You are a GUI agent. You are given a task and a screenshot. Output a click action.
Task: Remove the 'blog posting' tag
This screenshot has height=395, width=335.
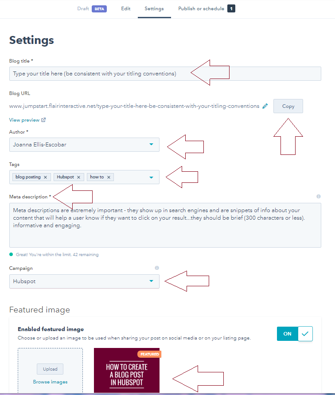pos(45,177)
